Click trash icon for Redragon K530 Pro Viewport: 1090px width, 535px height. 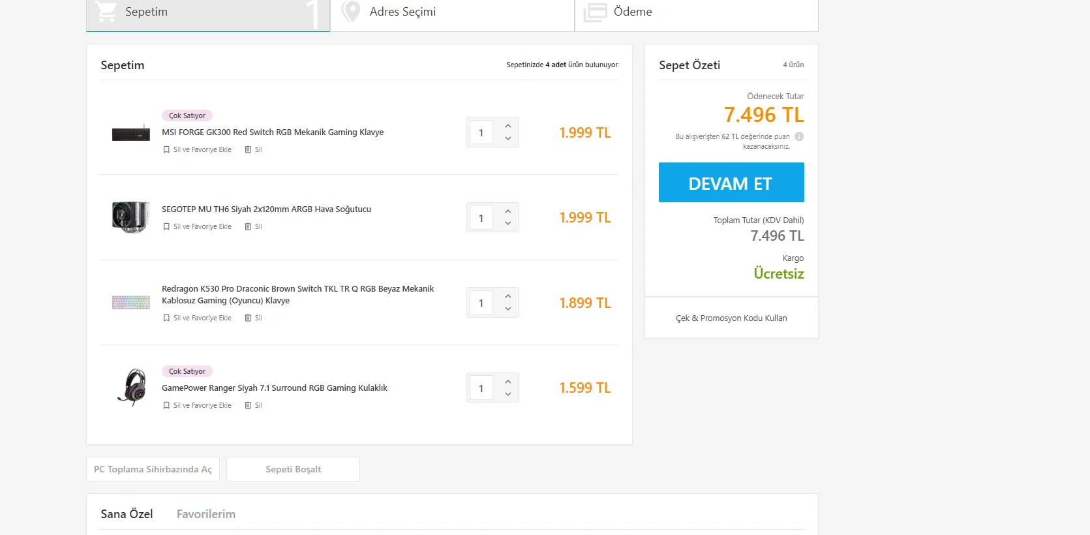point(248,318)
